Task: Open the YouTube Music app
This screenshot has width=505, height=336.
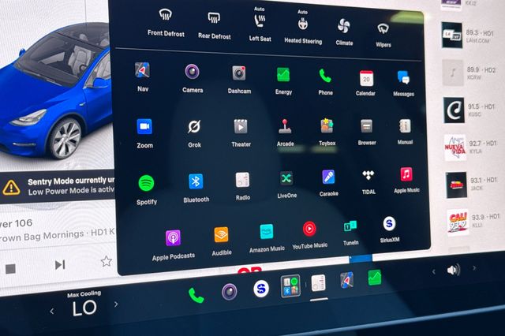Action: pos(309,229)
